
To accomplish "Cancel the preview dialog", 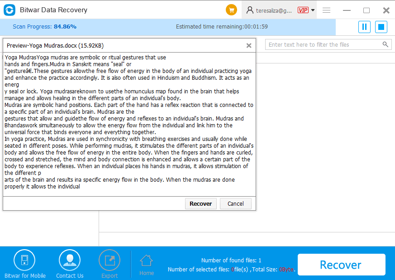I will pyautogui.click(x=236, y=203).
